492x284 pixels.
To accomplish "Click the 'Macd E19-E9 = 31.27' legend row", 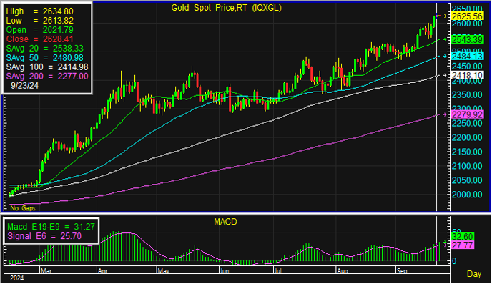I will pyautogui.click(x=51, y=227).
